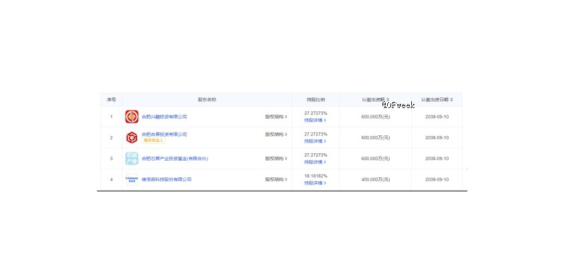This screenshot has height=280, width=565.
Task: Open the Visionox logo of 维信诺科技股份有限公司
Action: [132, 179]
